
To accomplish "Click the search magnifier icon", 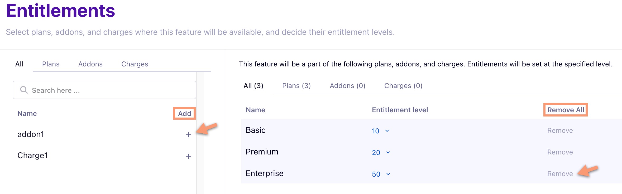I will (24, 90).
